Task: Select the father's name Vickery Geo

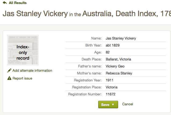Action: (115, 66)
